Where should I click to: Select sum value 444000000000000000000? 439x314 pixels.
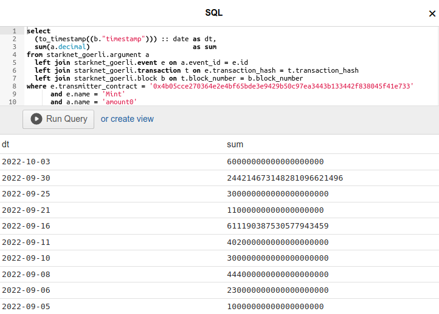277,274
